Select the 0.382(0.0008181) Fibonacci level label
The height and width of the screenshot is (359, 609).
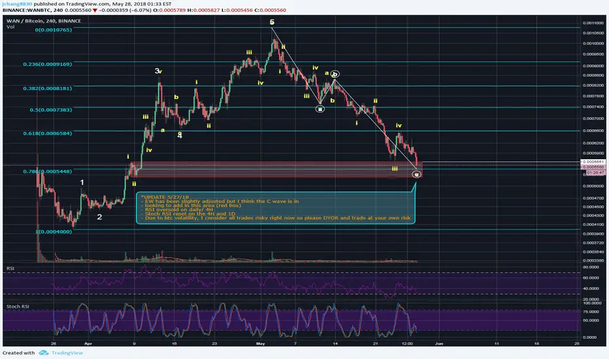48,88
